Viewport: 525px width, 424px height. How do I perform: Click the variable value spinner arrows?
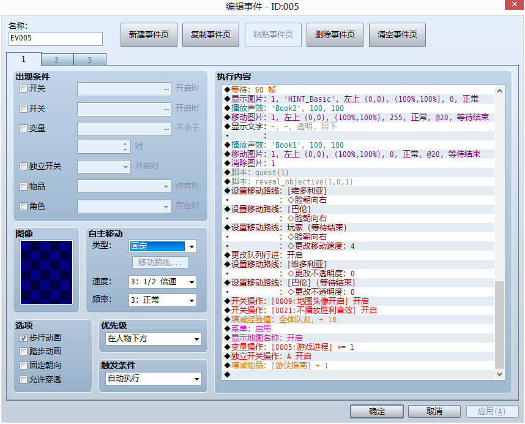(125, 146)
